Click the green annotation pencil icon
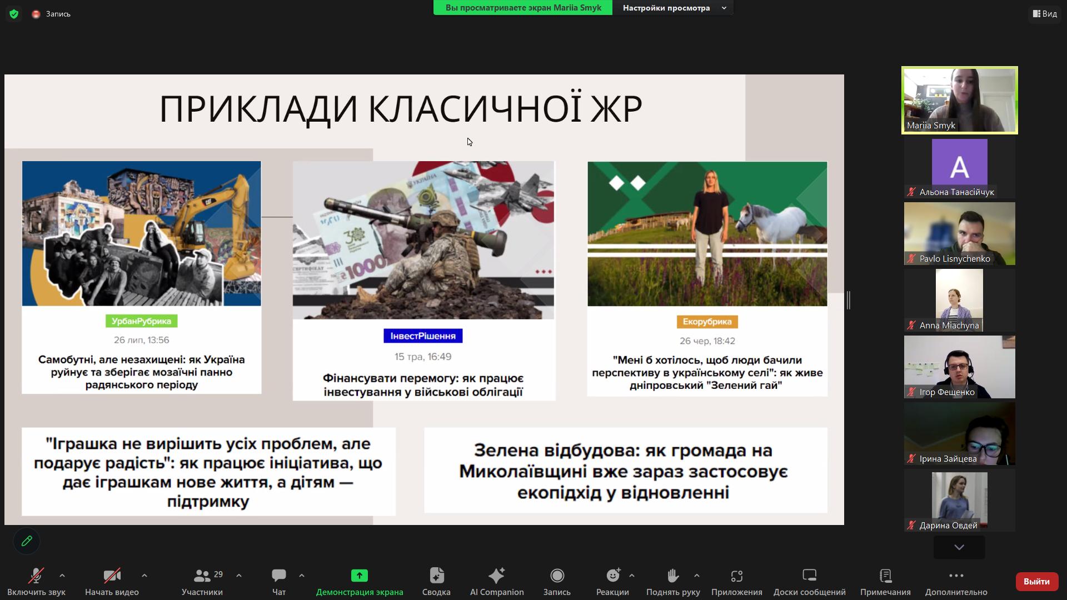 26,541
